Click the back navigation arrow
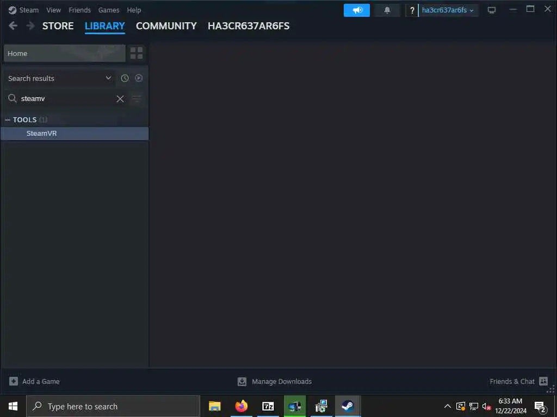Viewport: 557px width, 417px height. pos(13,26)
